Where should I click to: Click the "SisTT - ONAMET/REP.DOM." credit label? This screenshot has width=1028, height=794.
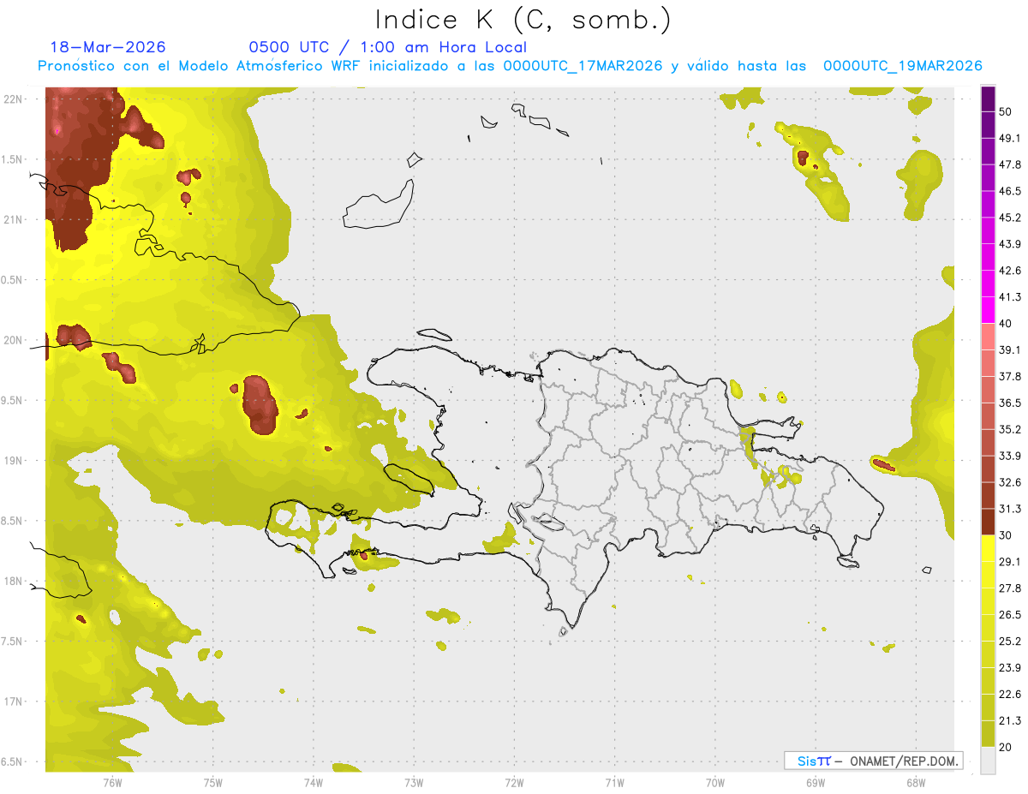874,761
